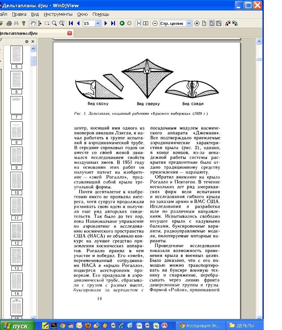This screenshot has height=330, width=282.
Task: Maximize the WinDjView window
Action: [x=248, y=5]
